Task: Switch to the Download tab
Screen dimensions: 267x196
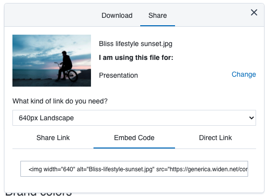Action: 117,15
